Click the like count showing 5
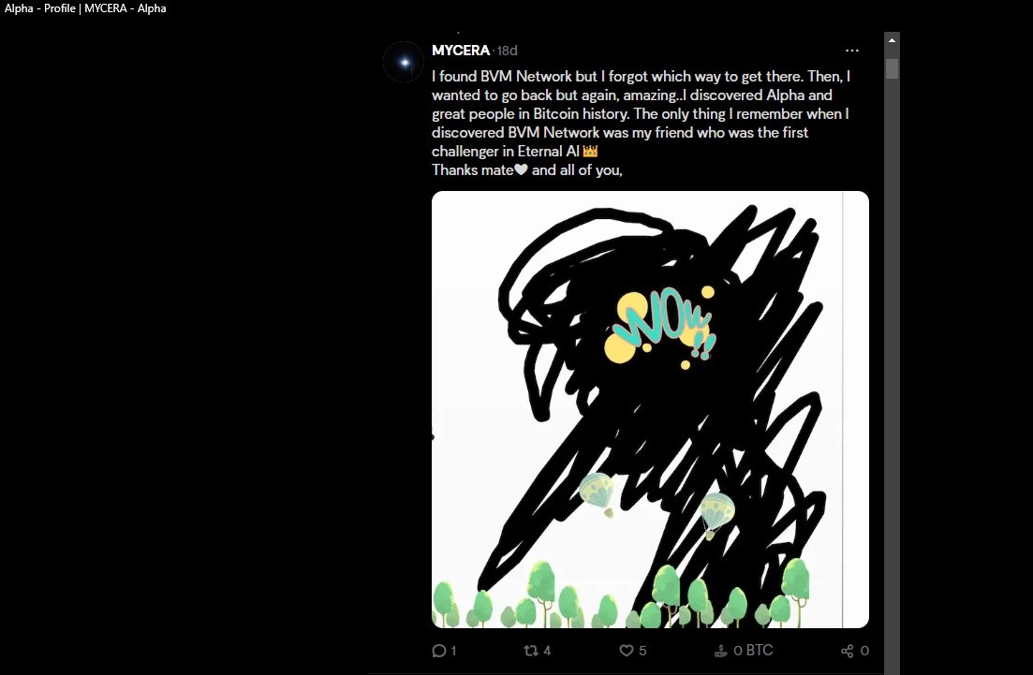Viewport: 1033px width, 675px height. pyautogui.click(x=642, y=651)
